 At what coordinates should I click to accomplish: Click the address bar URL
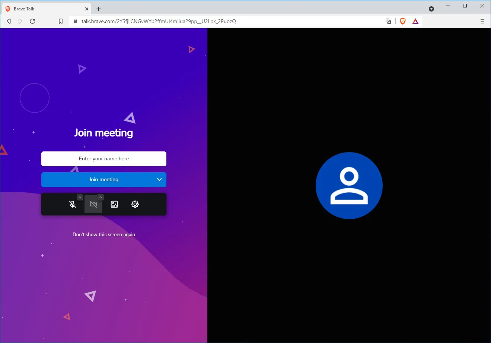point(159,21)
